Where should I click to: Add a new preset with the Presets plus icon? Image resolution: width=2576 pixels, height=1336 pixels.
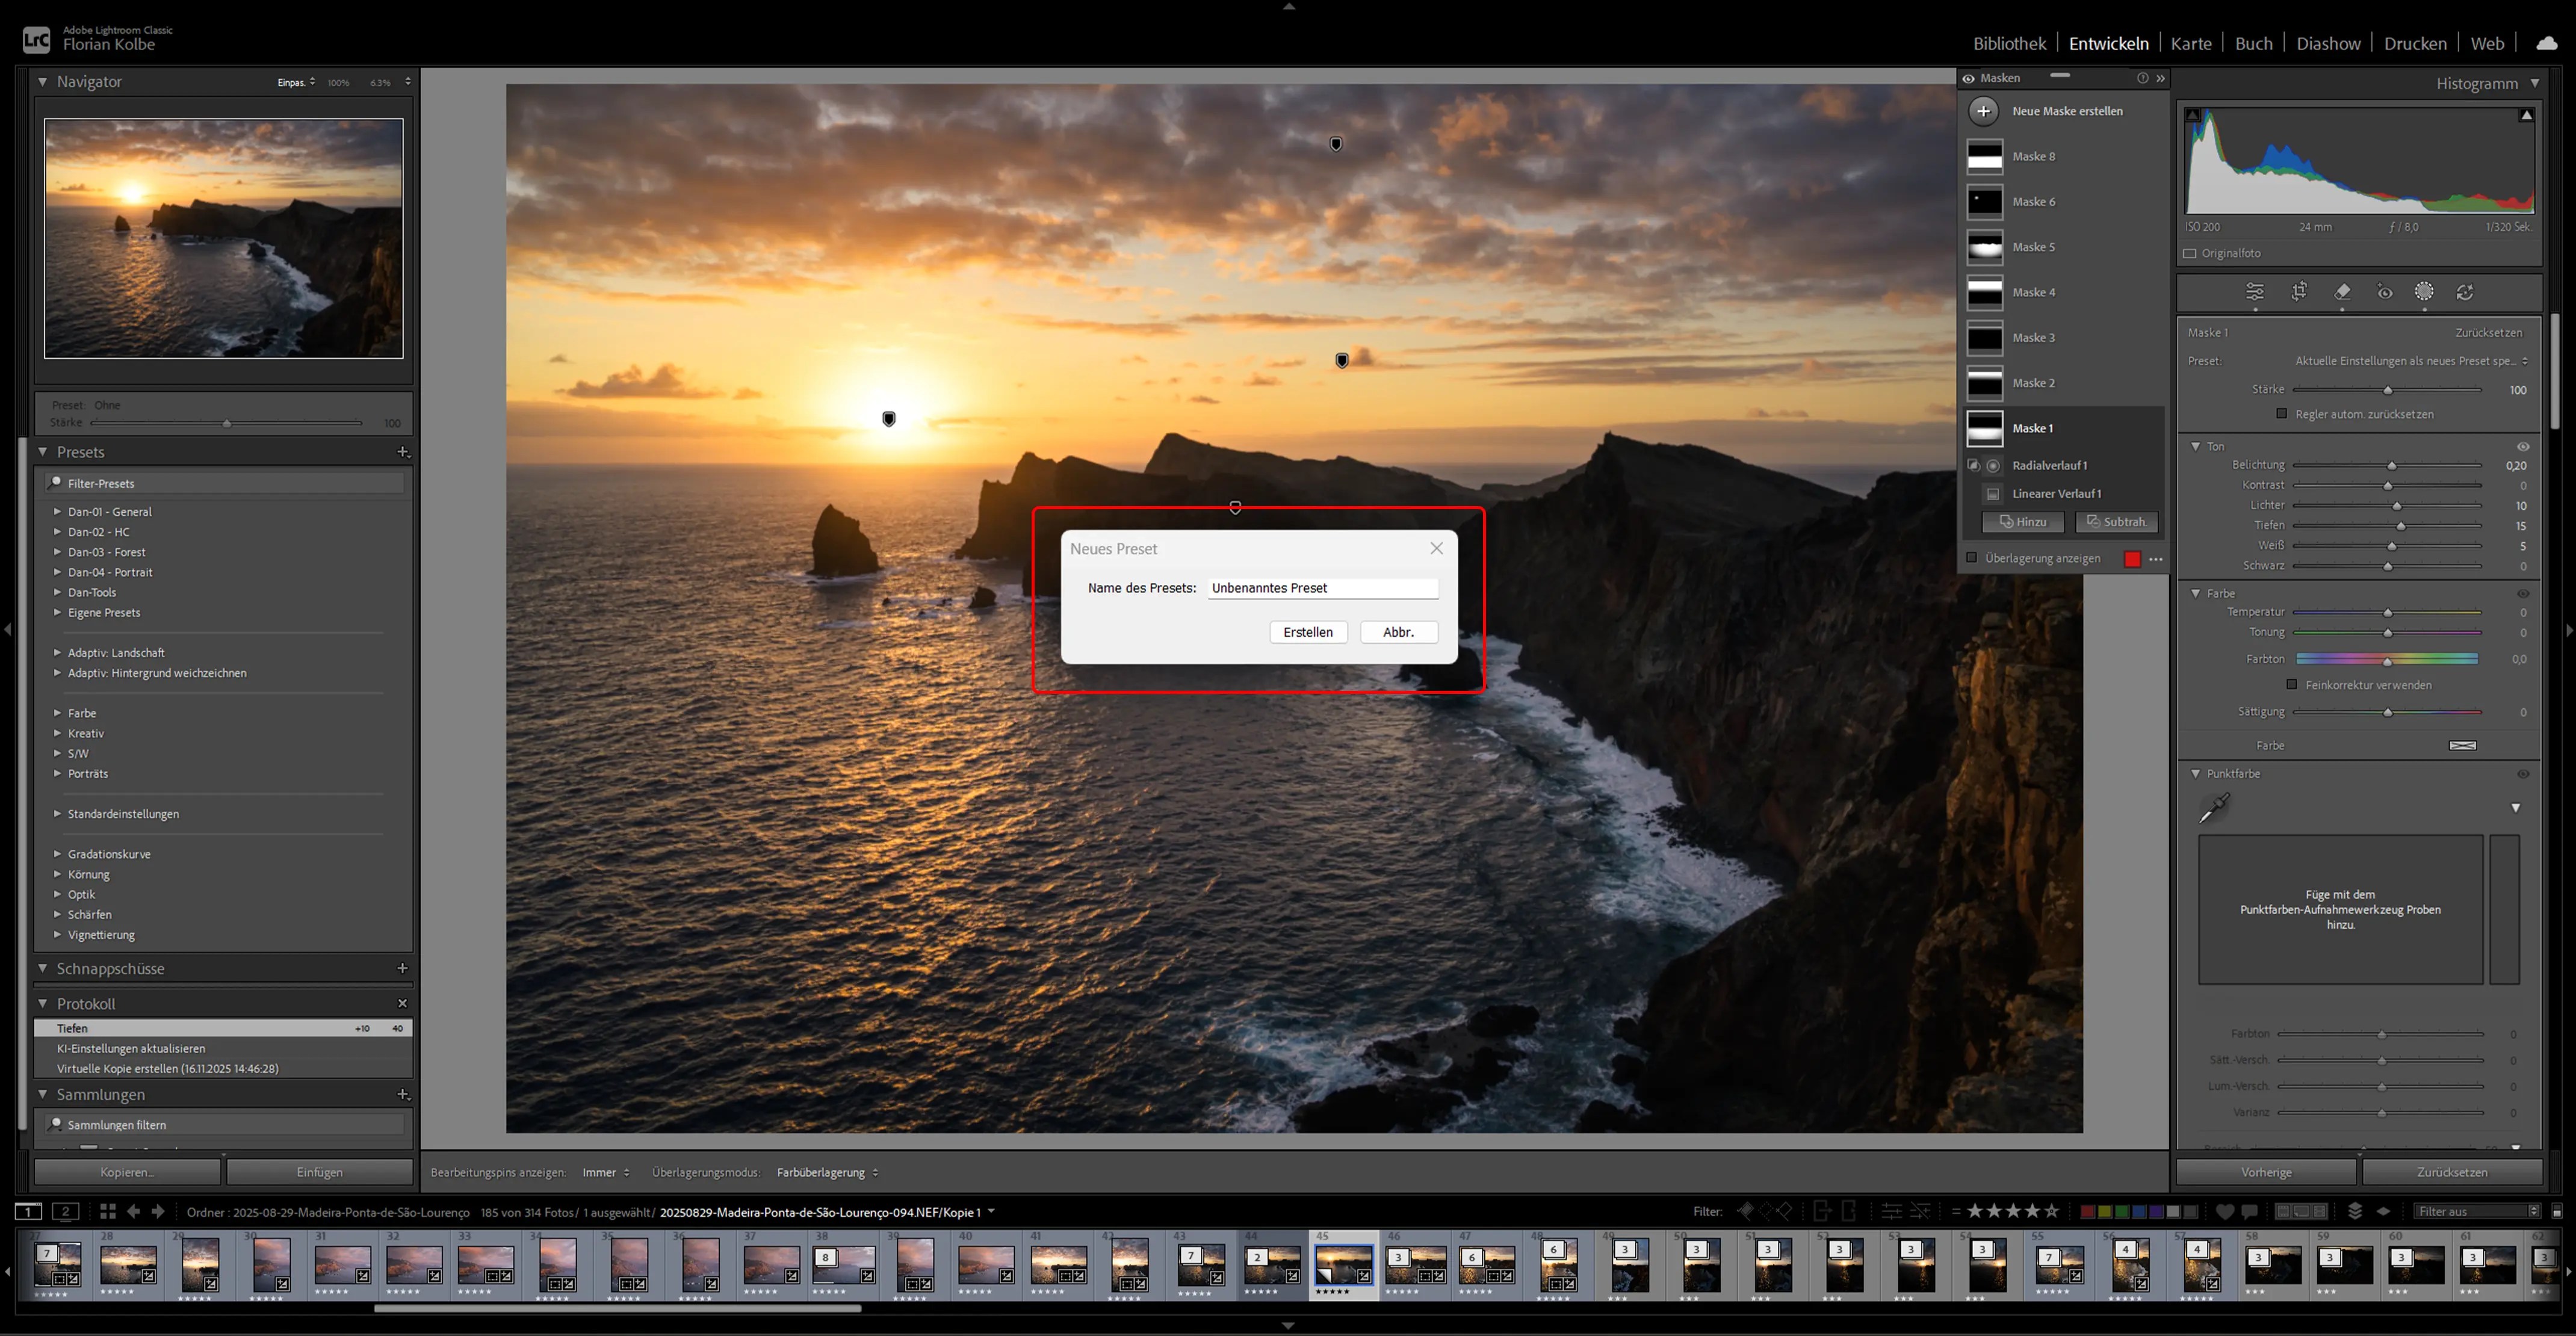coord(403,452)
